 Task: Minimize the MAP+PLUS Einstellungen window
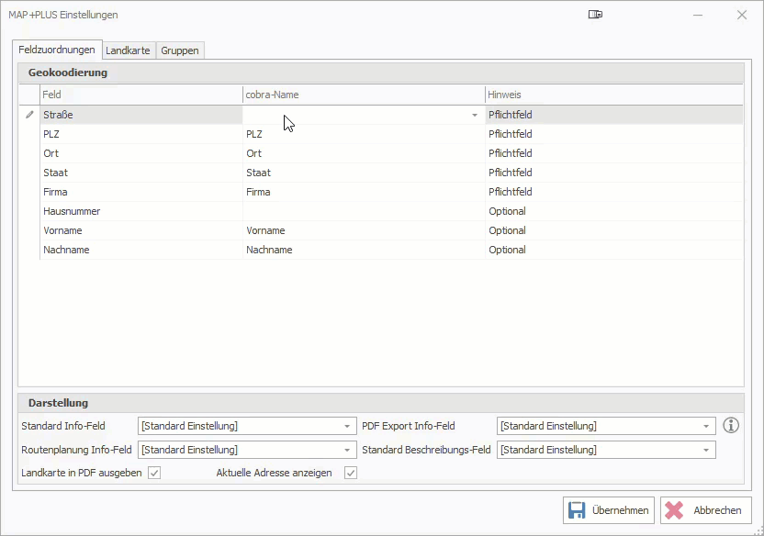tap(698, 15)
